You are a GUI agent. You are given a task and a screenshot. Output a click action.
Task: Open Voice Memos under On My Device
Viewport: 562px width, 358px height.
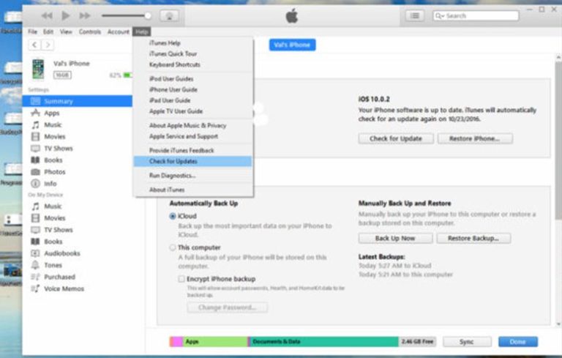coord(63,288)
